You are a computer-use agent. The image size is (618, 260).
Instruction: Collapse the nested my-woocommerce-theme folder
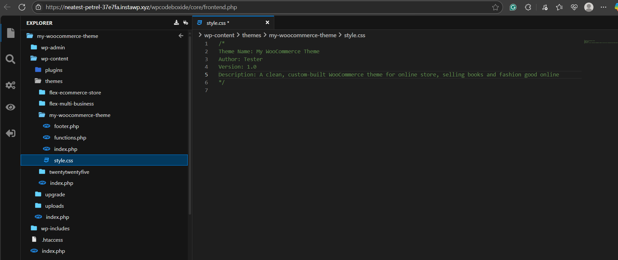click(80, 115)
